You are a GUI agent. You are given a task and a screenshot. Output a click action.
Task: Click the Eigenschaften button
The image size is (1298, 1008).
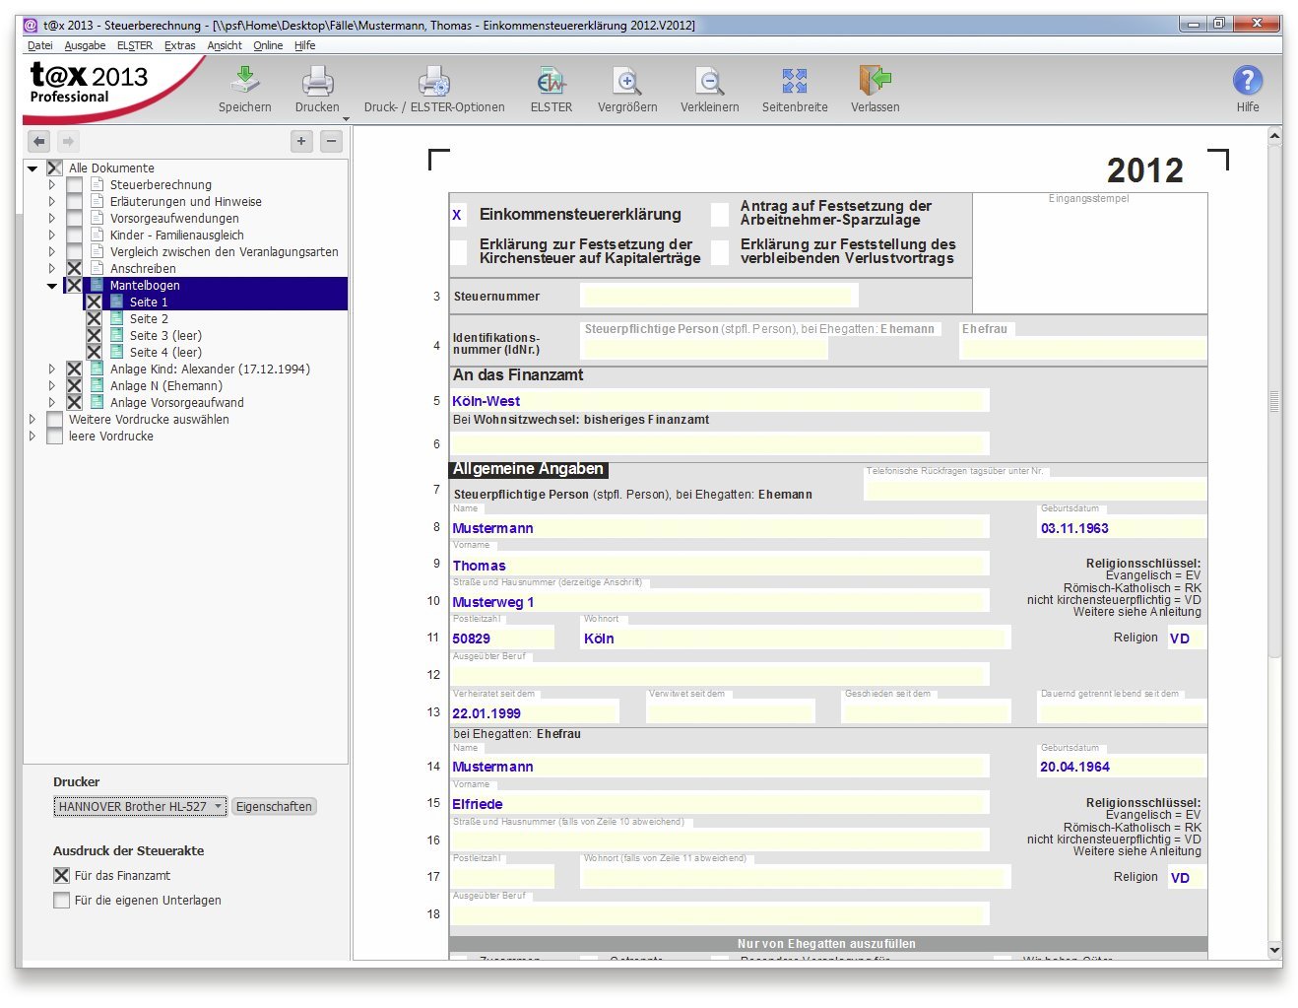click(274, 807)
